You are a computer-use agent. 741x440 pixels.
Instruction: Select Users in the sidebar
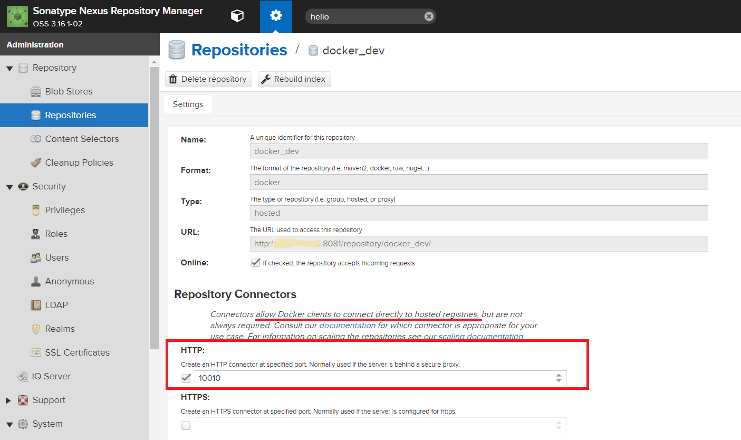click(x=57, y=257)
